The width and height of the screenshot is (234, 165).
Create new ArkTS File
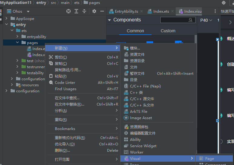[159, 112]
